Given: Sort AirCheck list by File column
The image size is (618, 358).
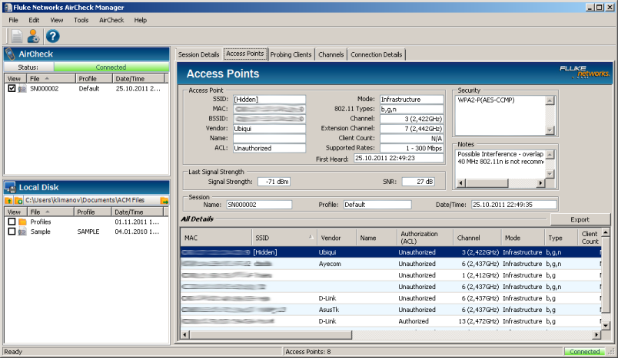Looking at the screenshot, I should pos(51,79).
